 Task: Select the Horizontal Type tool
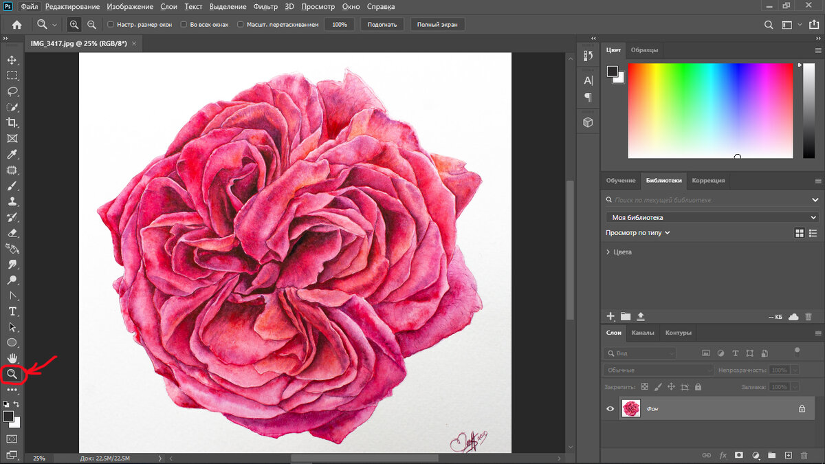pos(12,311)
